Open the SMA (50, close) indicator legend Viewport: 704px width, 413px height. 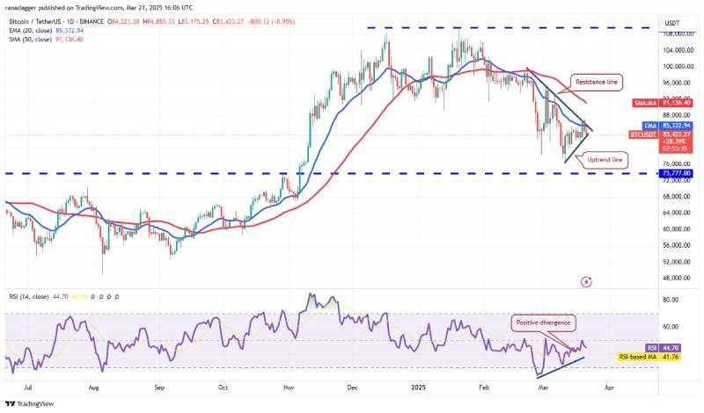(47, 40)
